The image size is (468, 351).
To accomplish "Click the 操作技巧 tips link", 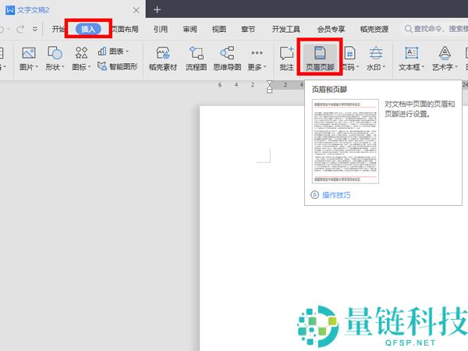I will click(336, 195).
